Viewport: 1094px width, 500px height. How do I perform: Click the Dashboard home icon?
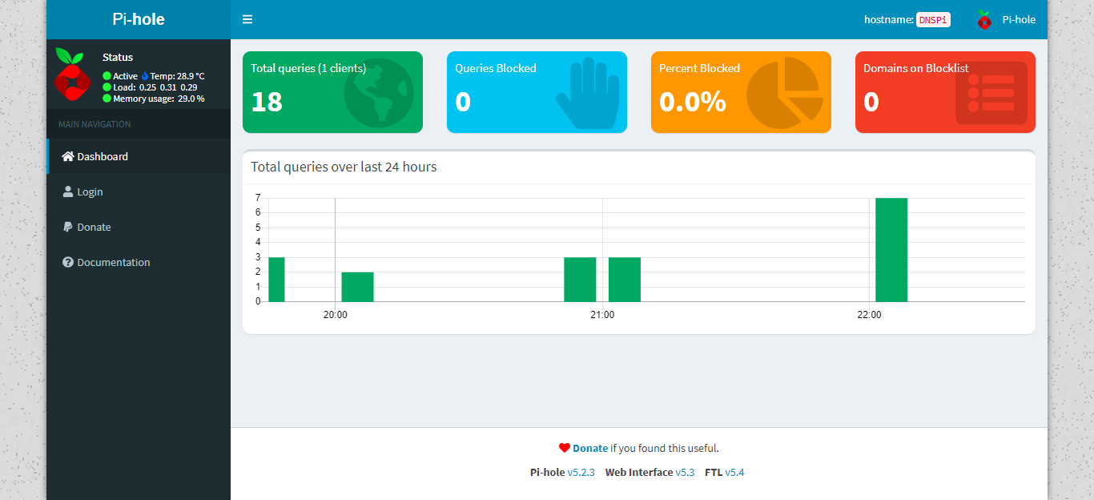point(68,156)
